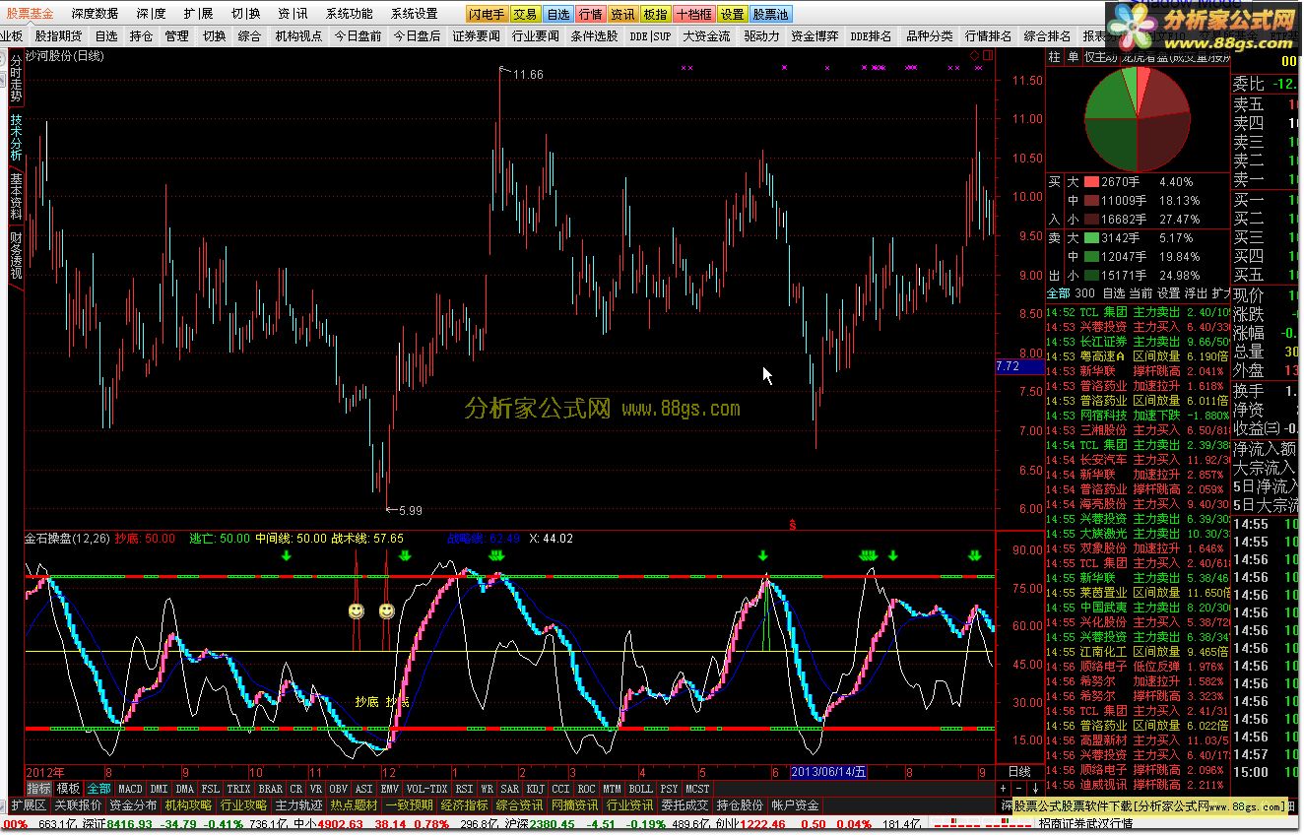Open the 热点题材 bottom tab
Screen dimensions: 1304x835
pos(354,805)
